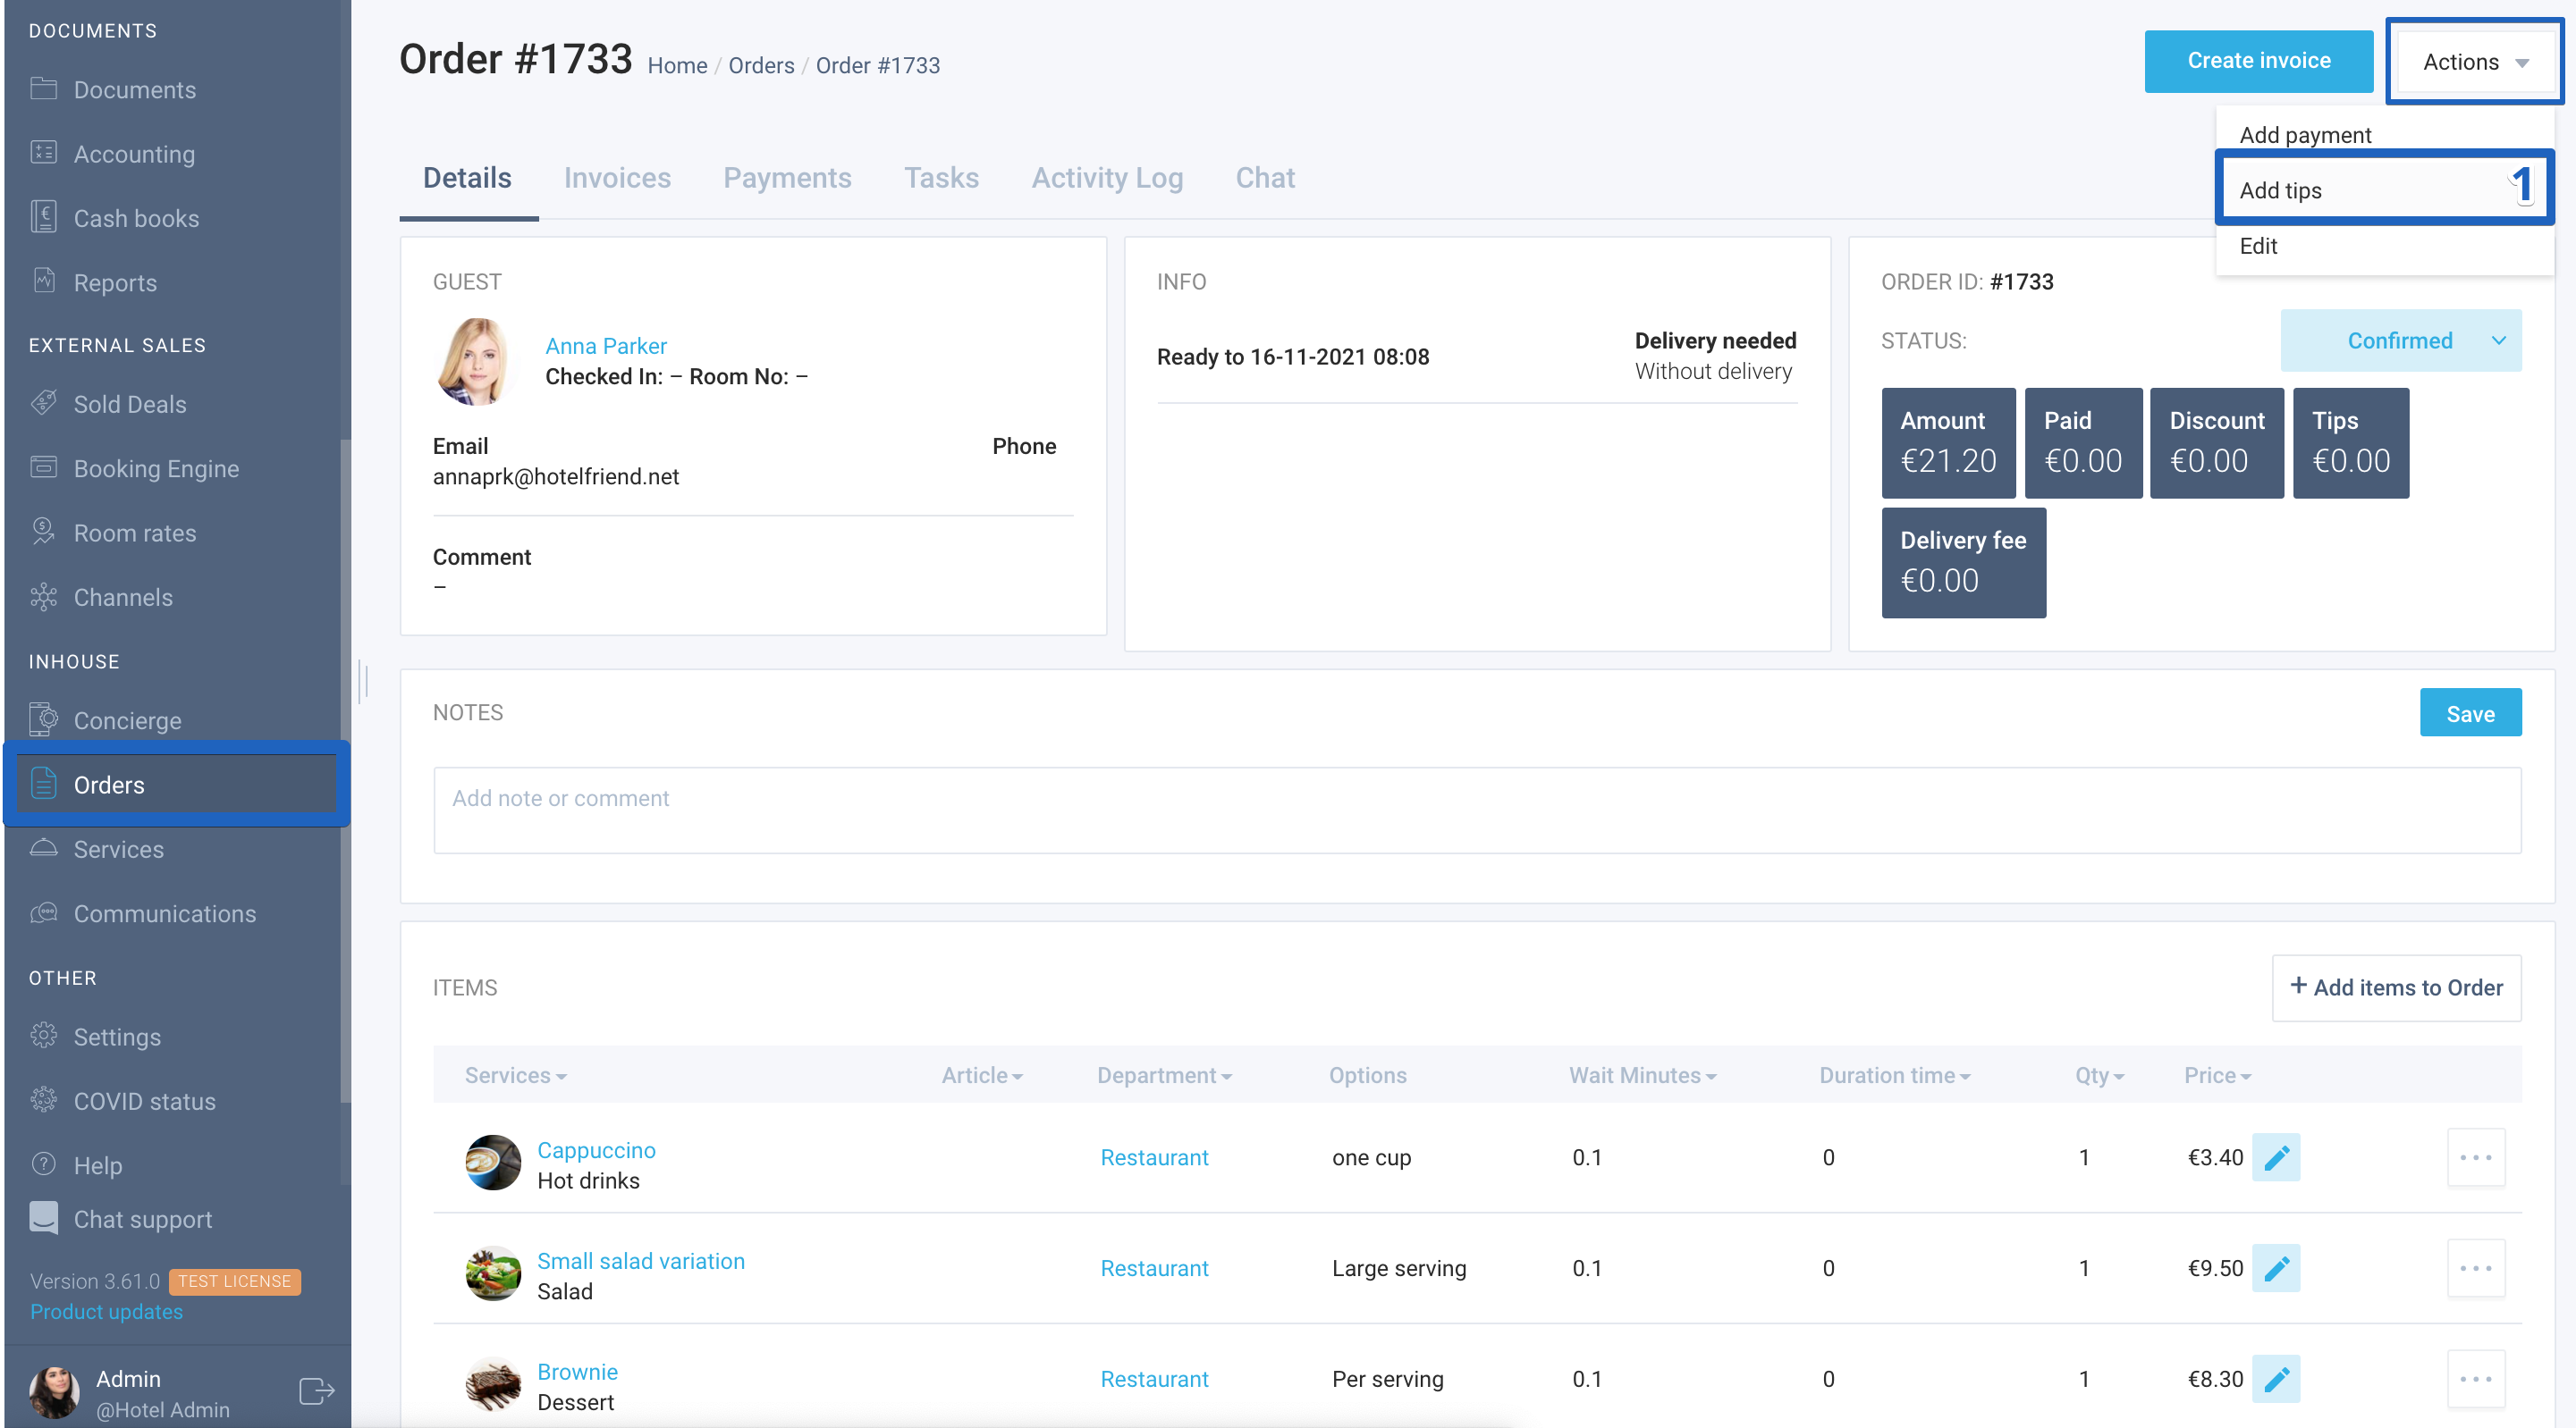The height and width of the screenshot is (1428, 2576).
Task: Select Add tips from Actions menu
Action: click(x=2384, y=189)
